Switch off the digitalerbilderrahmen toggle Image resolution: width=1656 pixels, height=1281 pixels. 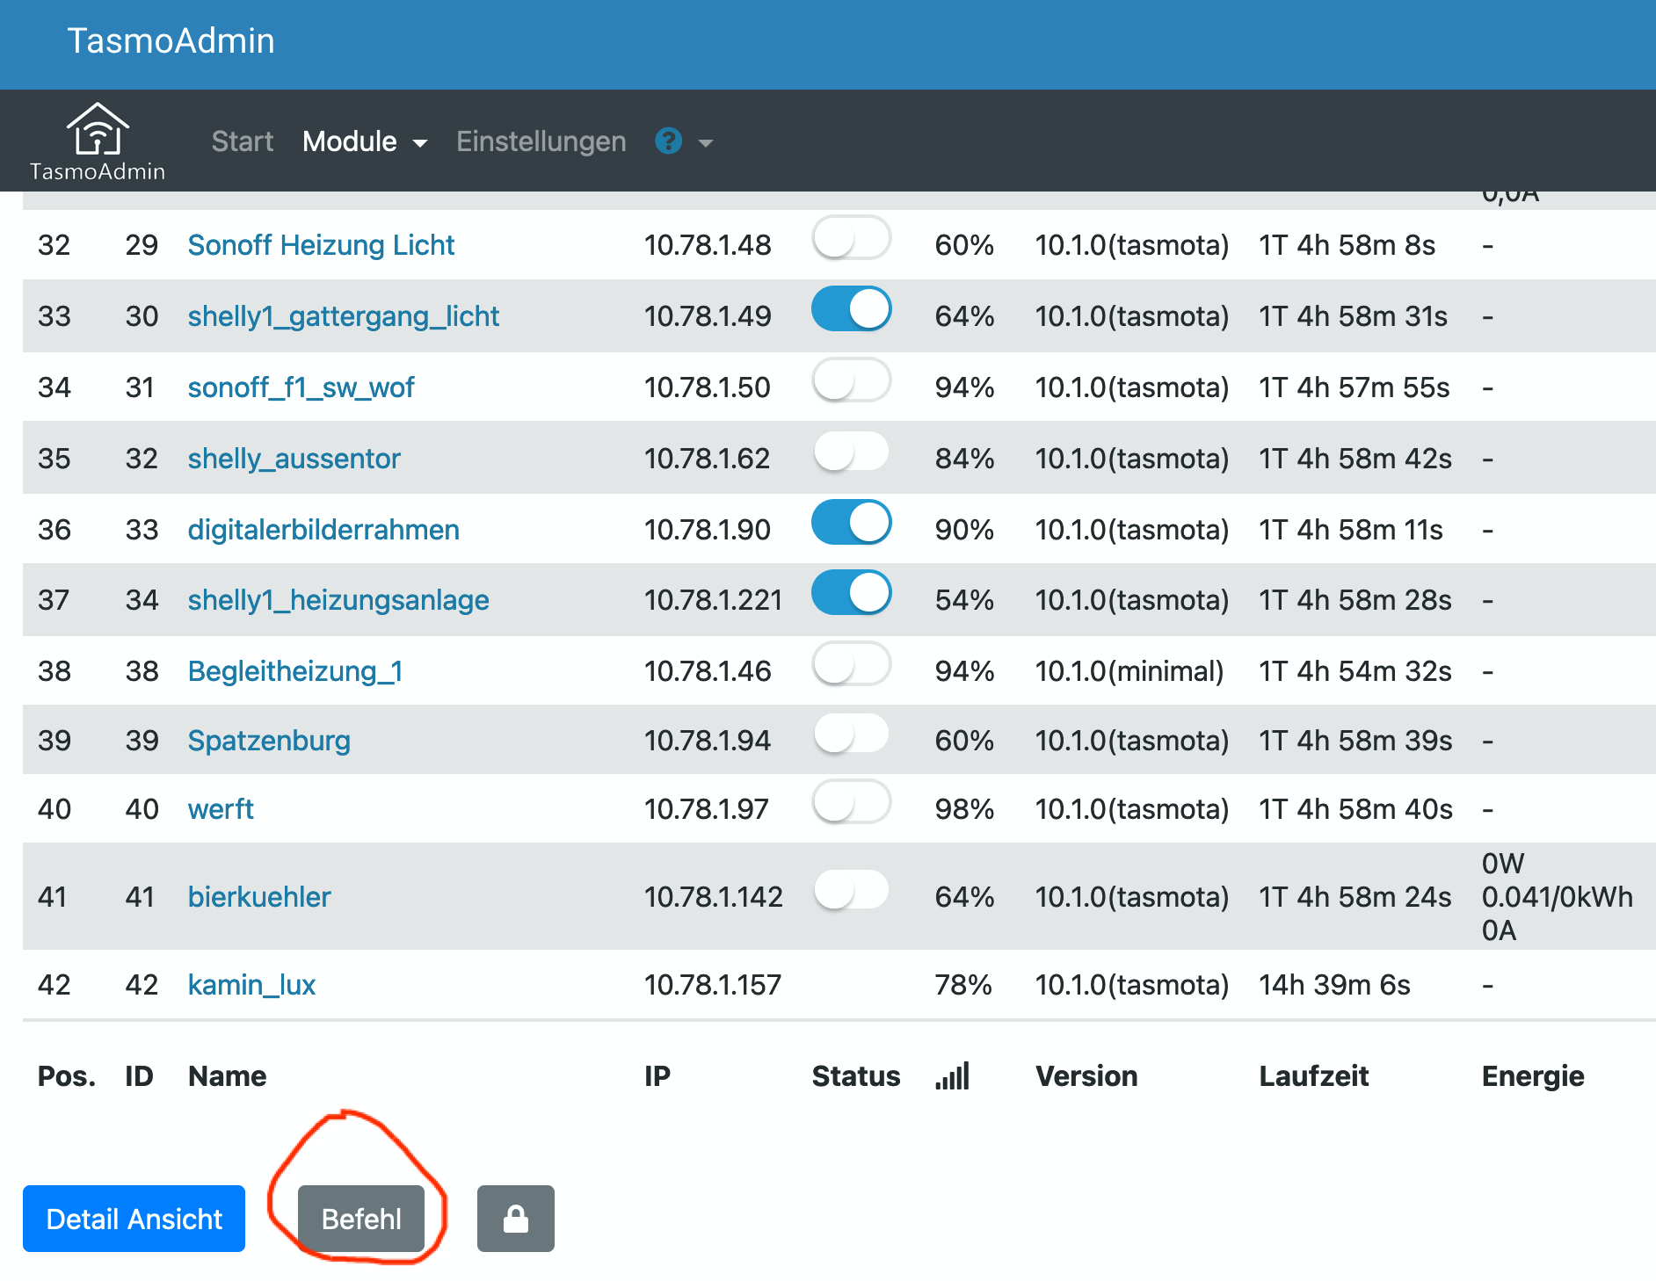coord(850,522)
